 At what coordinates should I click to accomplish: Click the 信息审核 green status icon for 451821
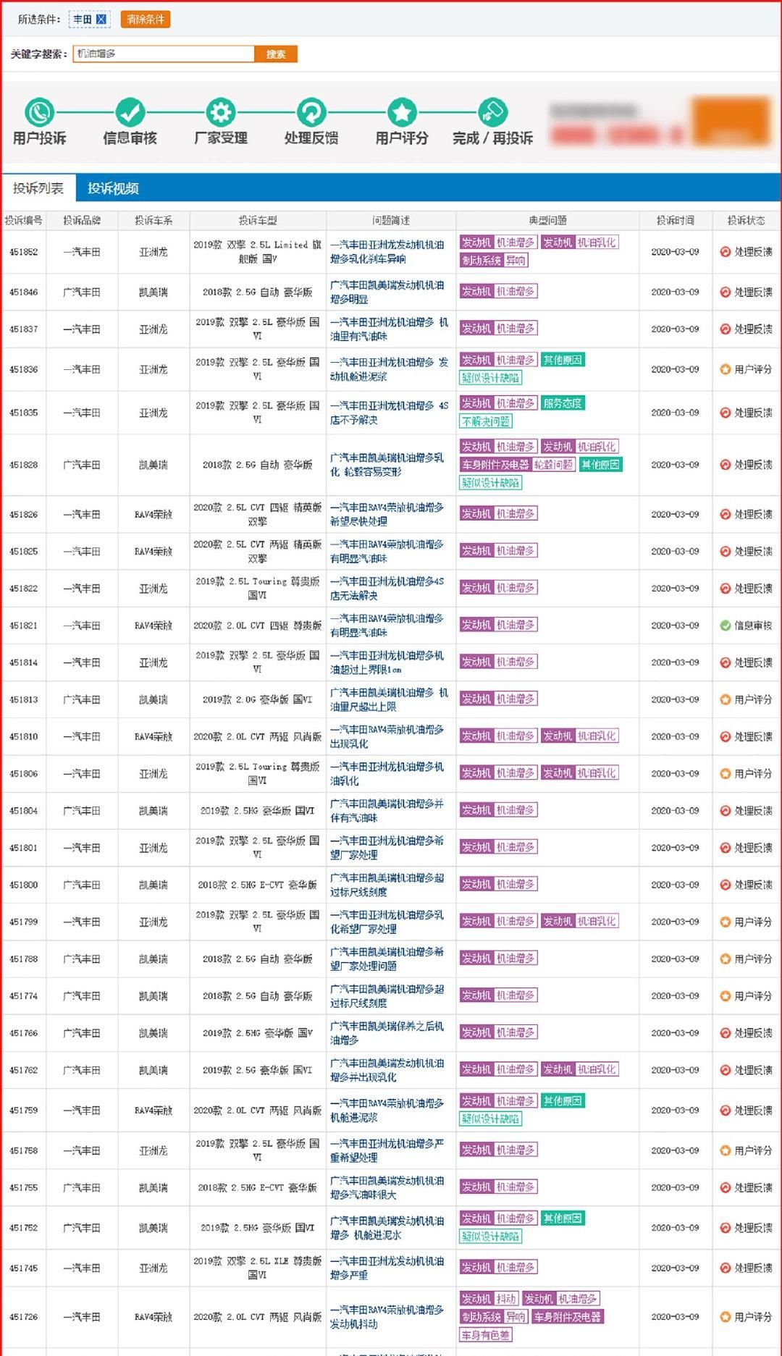tap(725, 626)
